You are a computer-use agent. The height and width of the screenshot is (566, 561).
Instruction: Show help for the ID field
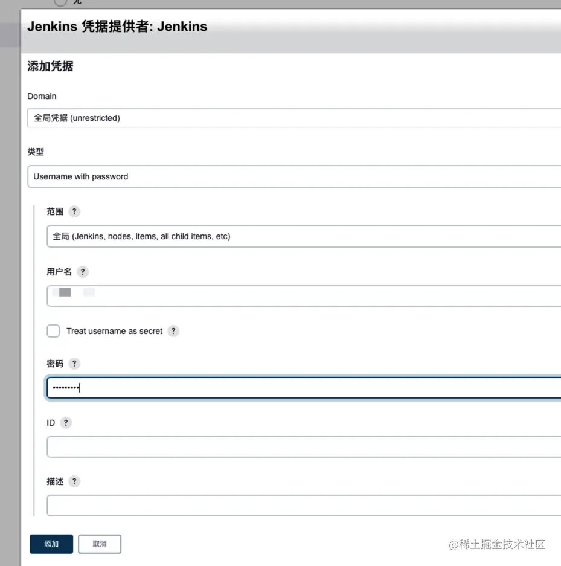click(66, 423)
